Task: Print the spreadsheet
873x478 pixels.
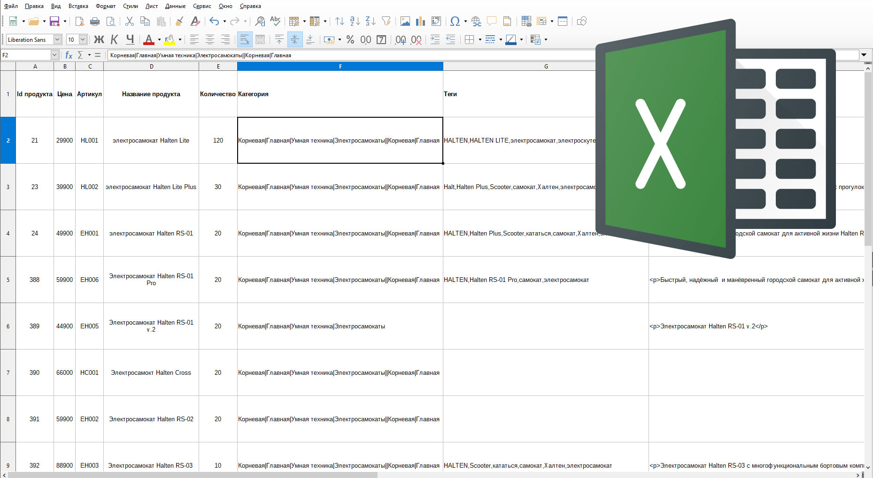Action: (x=95, y=21)
